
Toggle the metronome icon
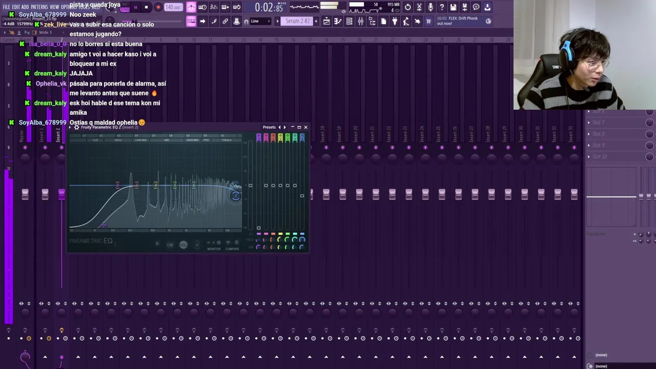point(191,7)
